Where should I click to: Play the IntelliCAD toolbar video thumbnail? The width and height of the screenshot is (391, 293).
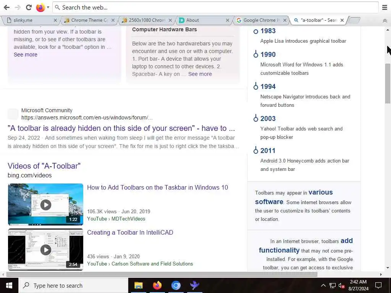pos(45,250)
